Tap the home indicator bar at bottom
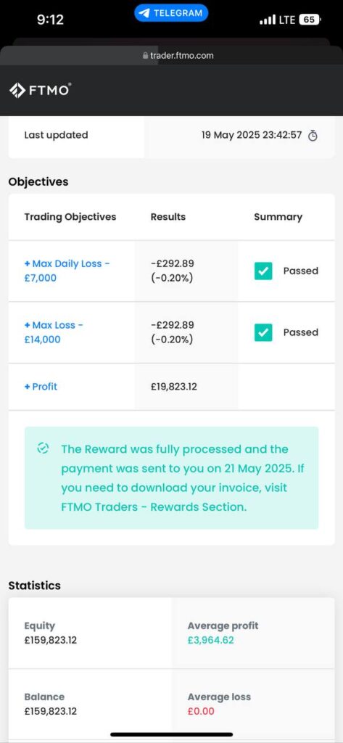The height and width of the screenshot is (743, 343). [x=171, y=734]
